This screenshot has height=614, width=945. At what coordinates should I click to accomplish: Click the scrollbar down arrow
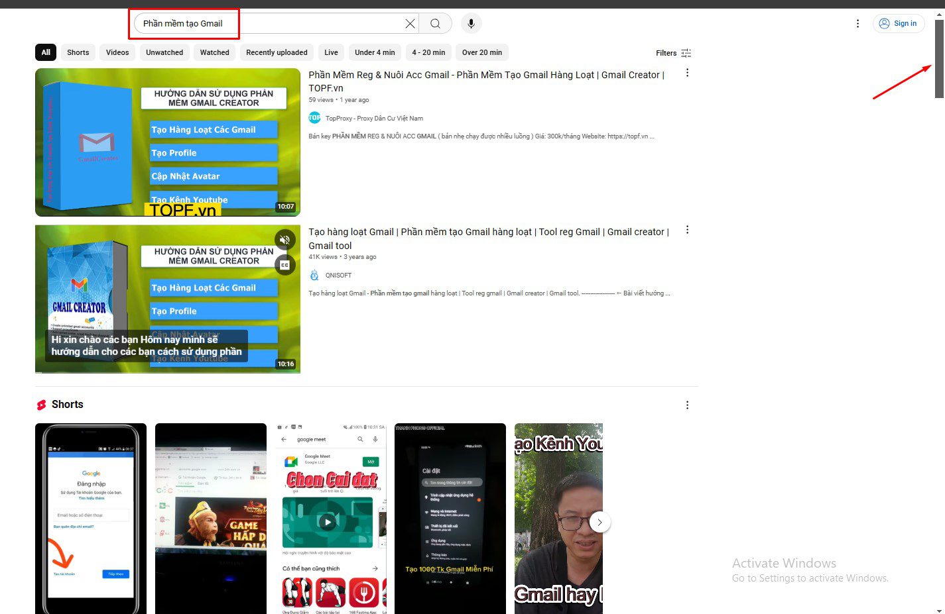939,610
